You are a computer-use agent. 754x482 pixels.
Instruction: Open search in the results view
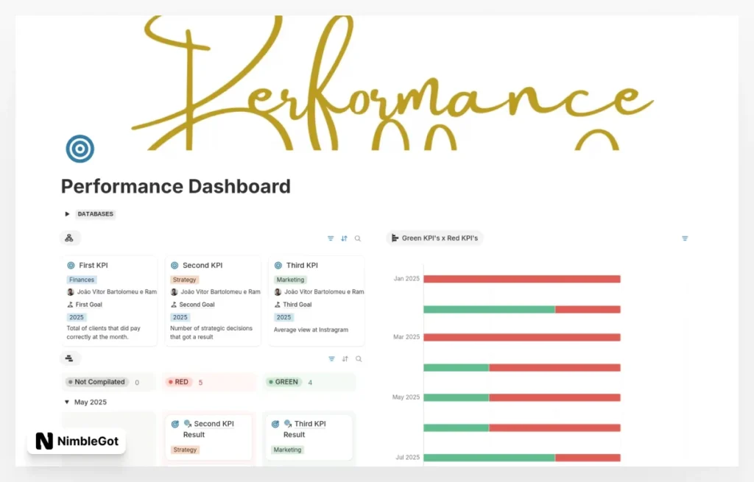click(358, 358)
